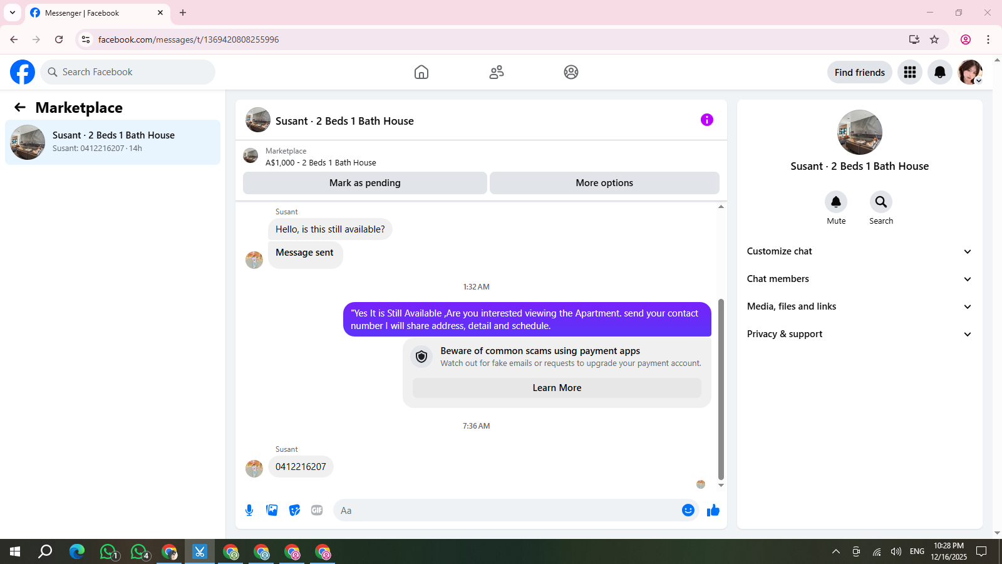Open the Facebook menu grid icon
1002x564 pixels.
pos(910,72)
